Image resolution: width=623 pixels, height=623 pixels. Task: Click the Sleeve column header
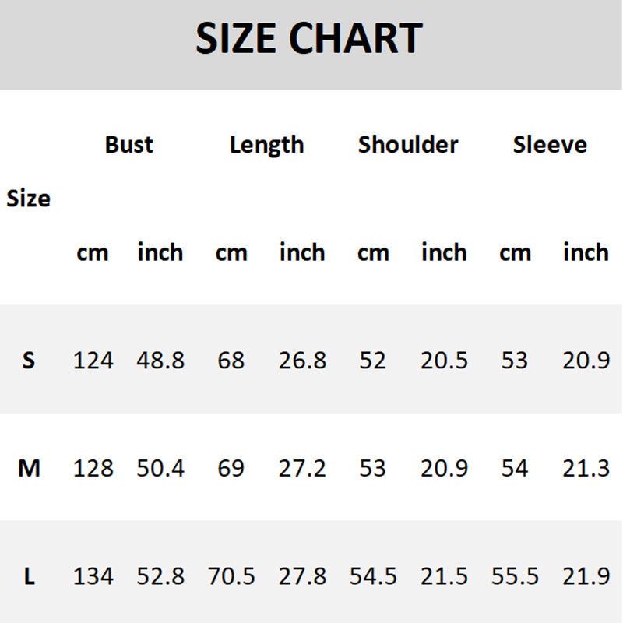pos(550,145)
